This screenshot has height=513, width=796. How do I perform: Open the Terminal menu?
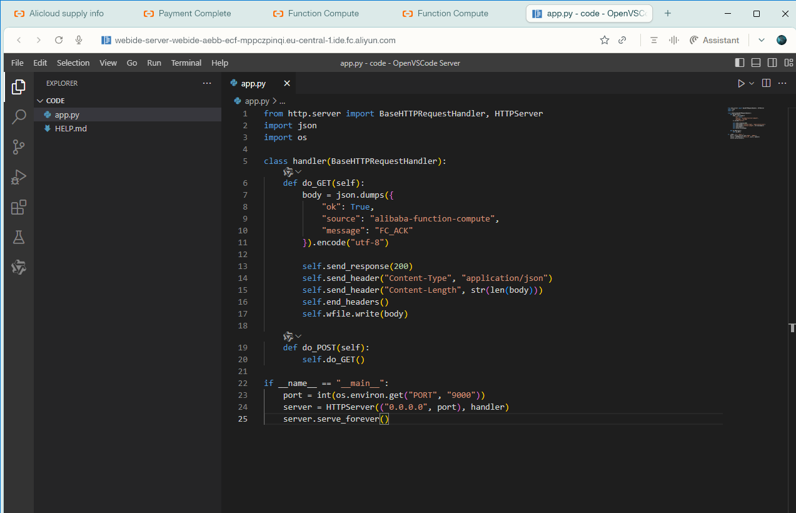tap(186, 63)
